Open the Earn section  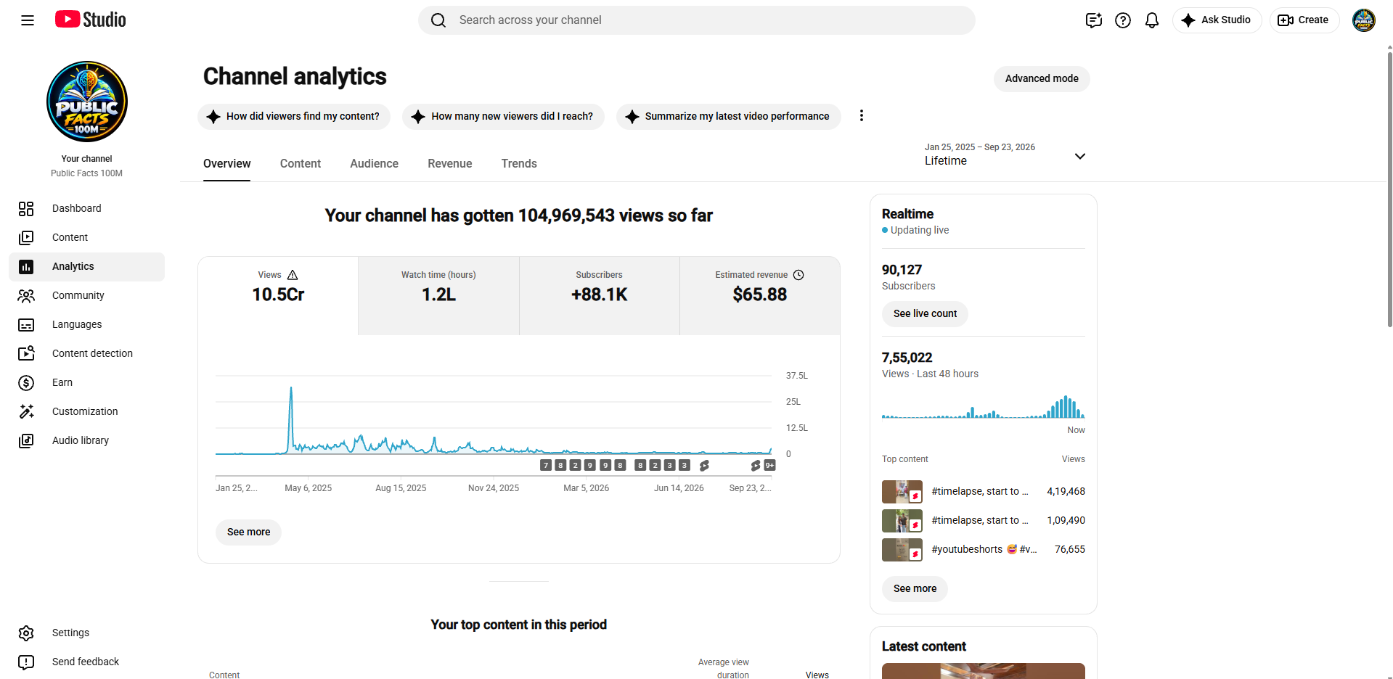click(86, 382)
